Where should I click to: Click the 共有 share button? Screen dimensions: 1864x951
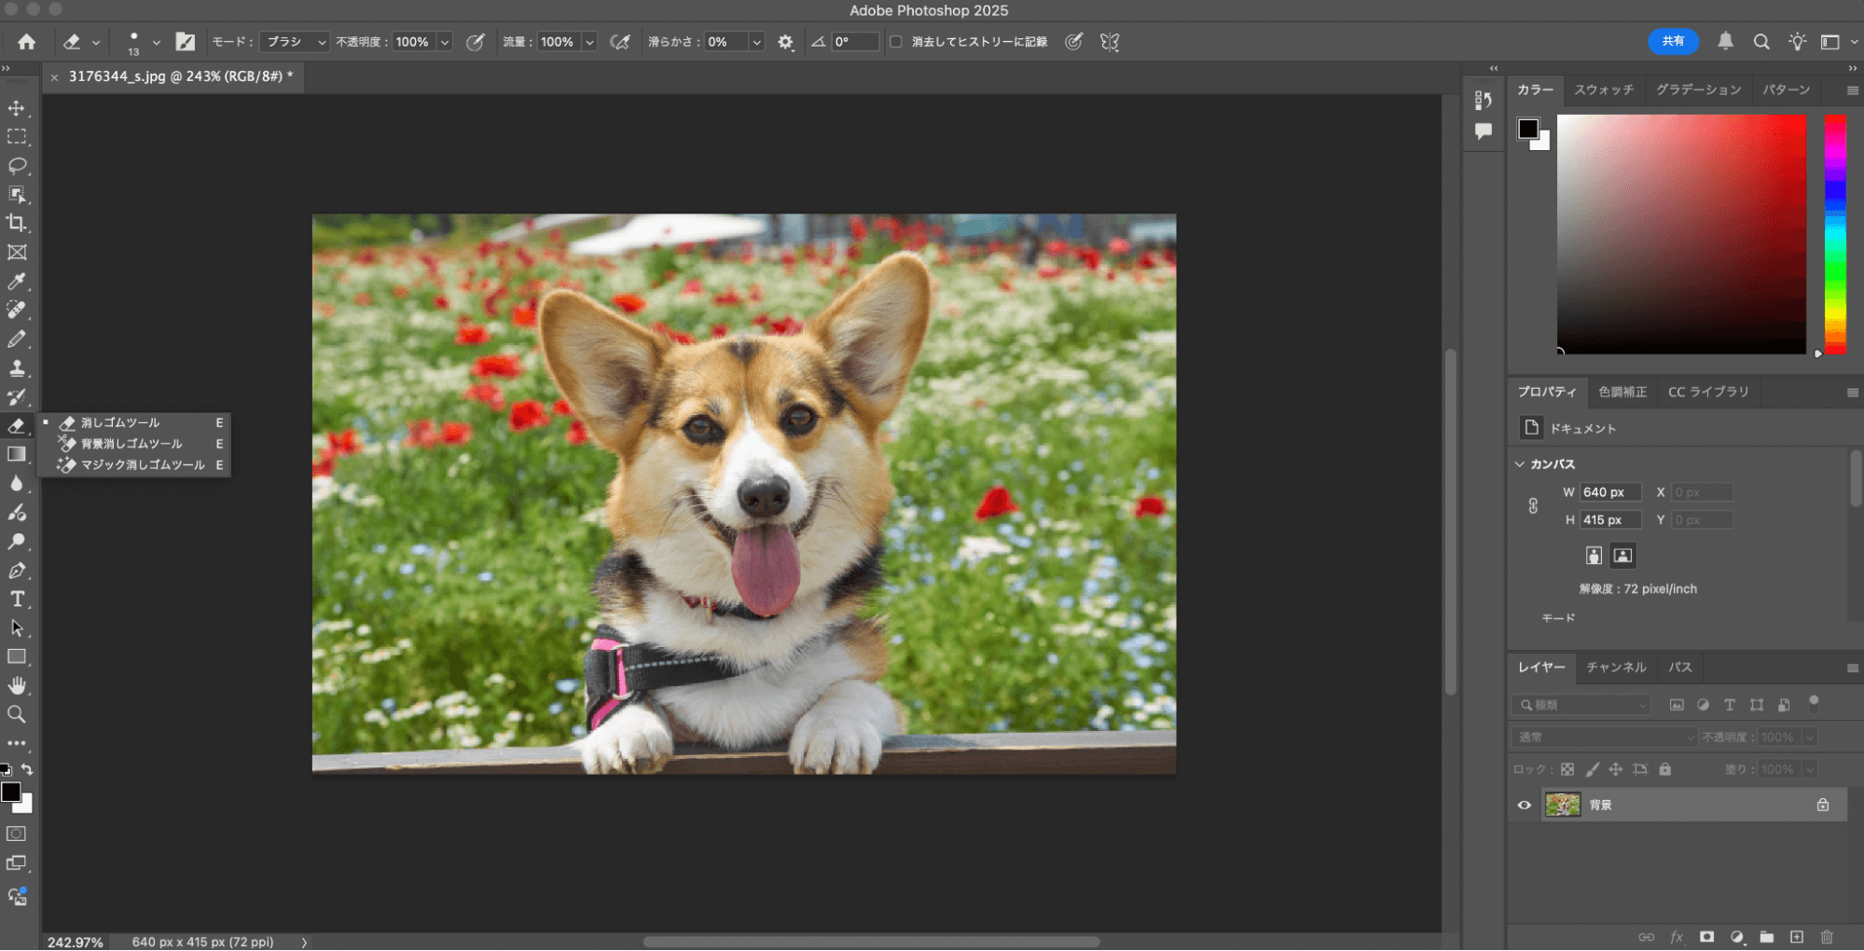click(x=1673, y=42)
